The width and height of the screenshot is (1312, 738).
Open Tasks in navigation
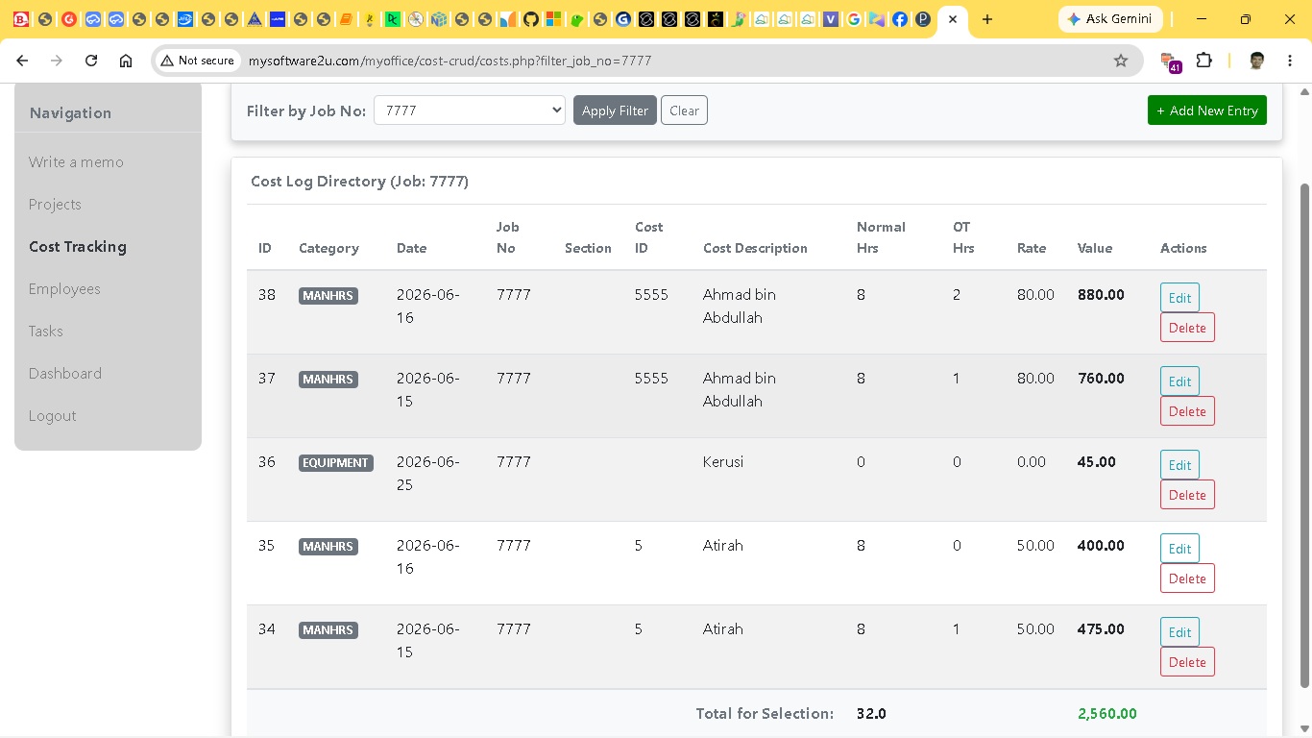(46, 332)
